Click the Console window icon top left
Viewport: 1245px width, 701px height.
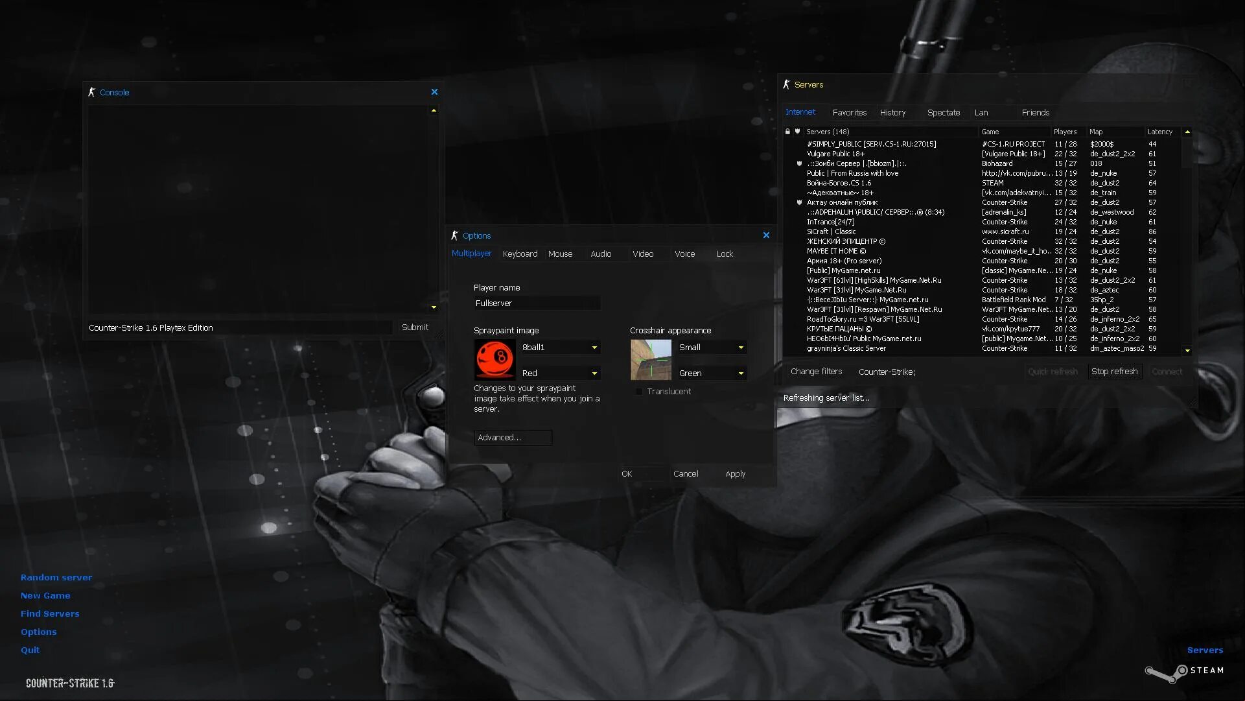tap(92, 91)
